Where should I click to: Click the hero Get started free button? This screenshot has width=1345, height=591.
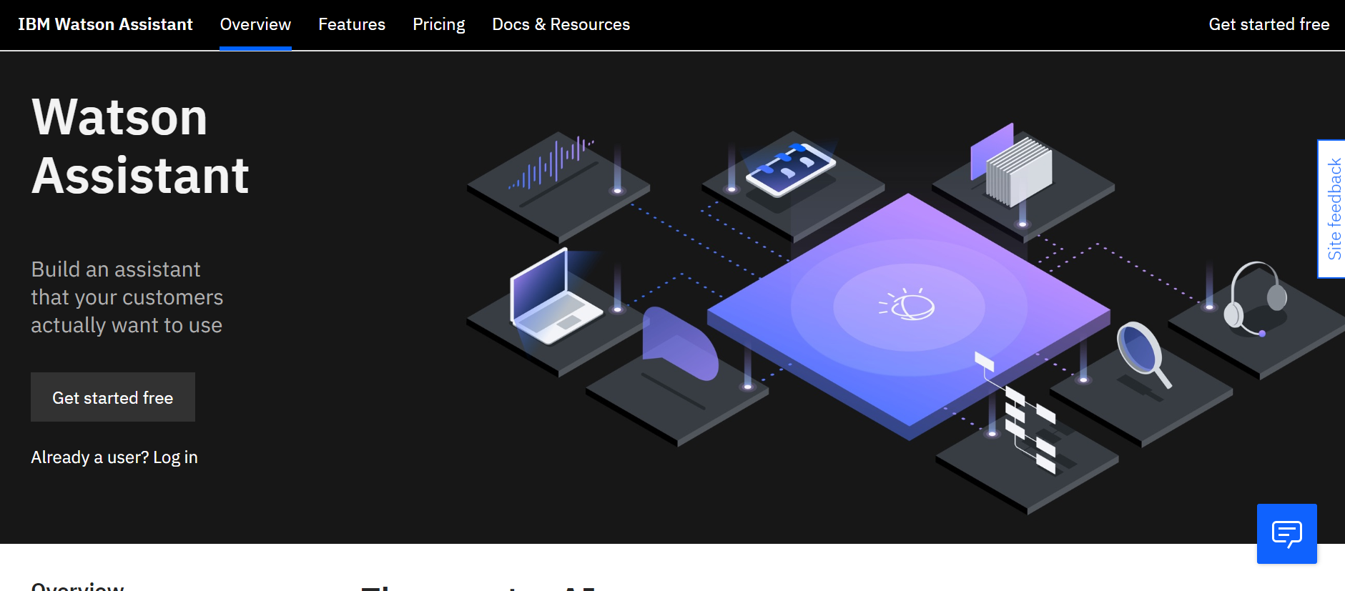113,397
